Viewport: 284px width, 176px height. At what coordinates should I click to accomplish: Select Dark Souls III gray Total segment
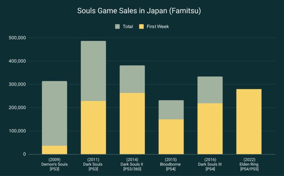[210, 90]
